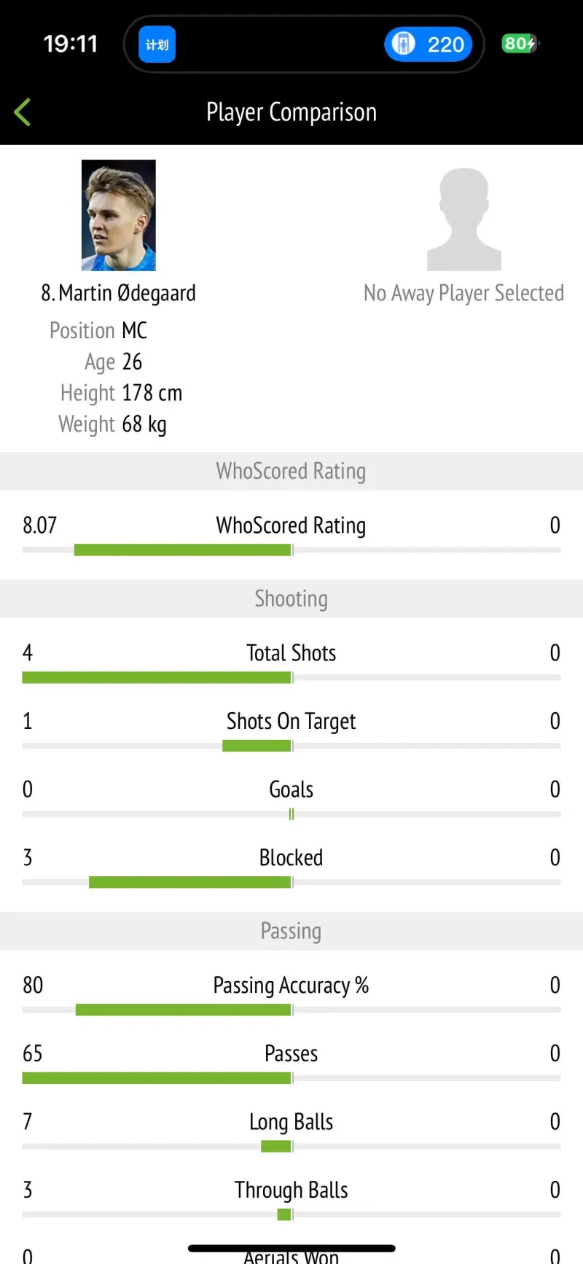The height and width of the screenshot is (1264, 583).
Task: Click the Blocked shots green bar
Action: point(190,882)
